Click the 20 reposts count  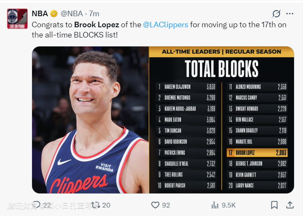[106, 205]
